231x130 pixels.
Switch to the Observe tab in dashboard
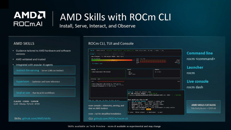point(114,54)
